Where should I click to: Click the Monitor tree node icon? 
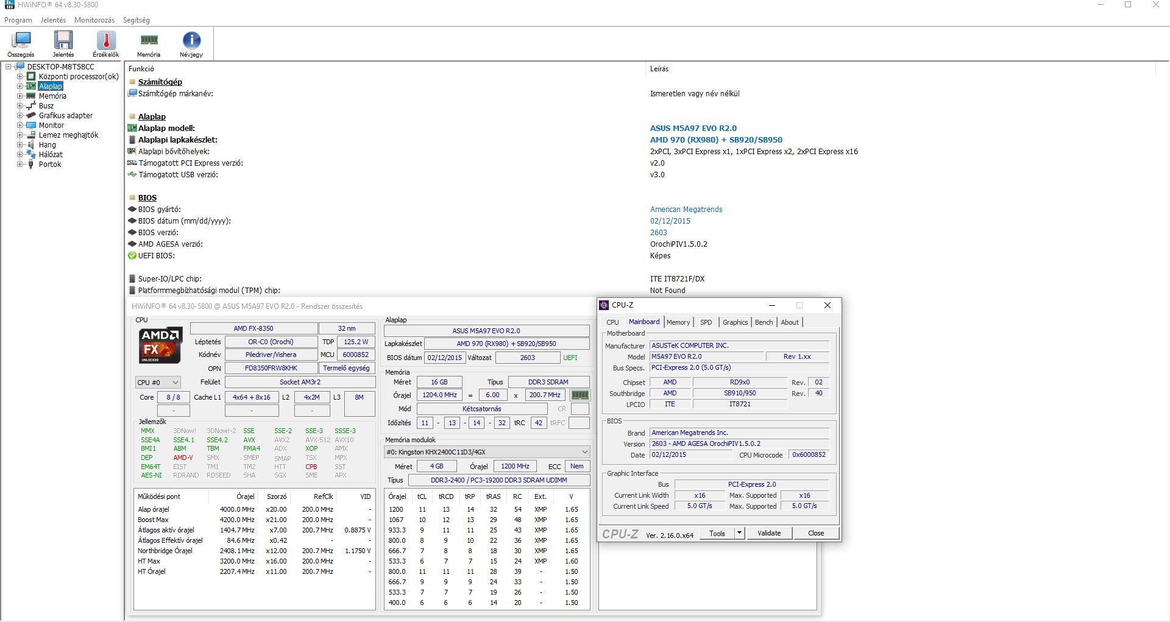31,125
